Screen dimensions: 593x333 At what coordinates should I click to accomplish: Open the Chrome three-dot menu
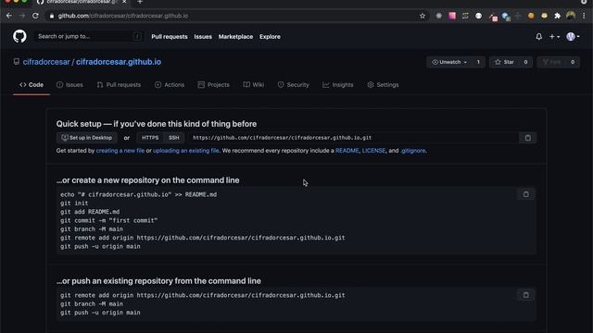coord(584,16)
